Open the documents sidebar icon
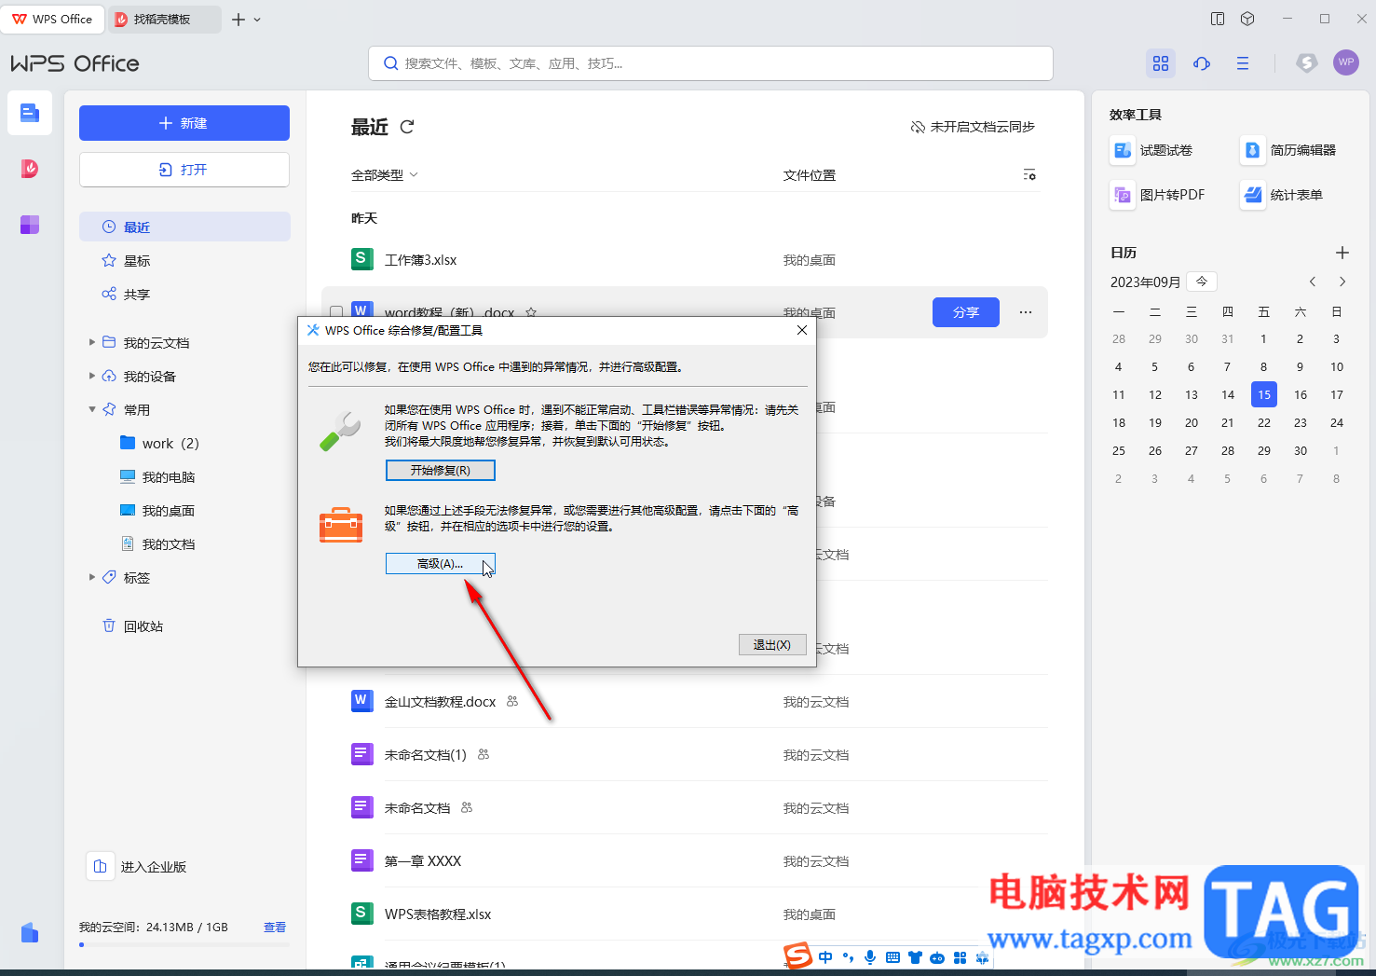The width and height of the screenshot is (1376, 976). tap(30, 114)
